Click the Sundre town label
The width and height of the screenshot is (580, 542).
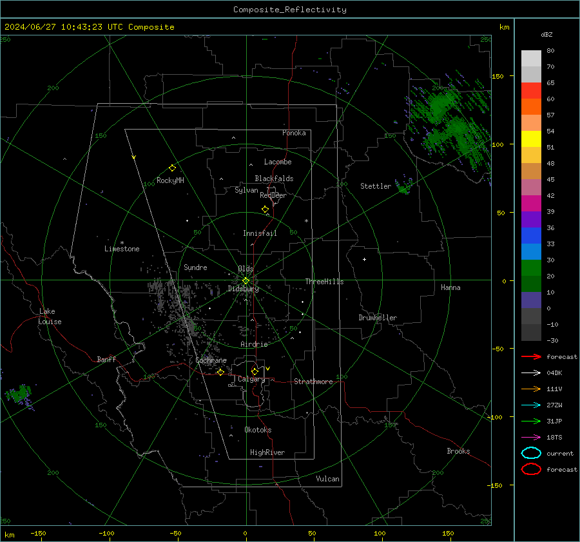pyautogui.click(x=195, y=267)
